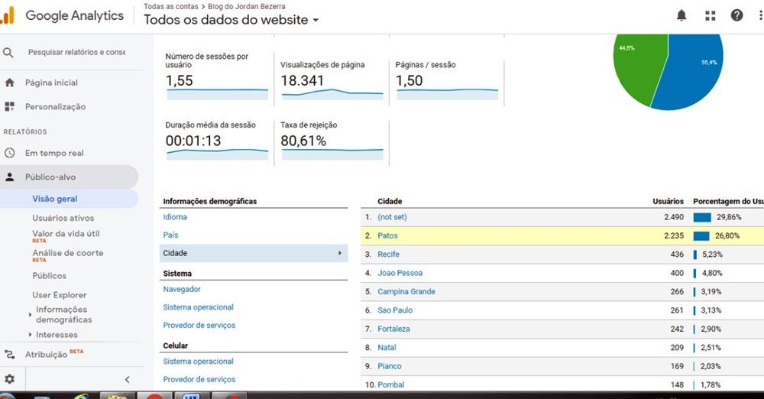The image size is (764, 399).
Task: Open the Todos os dados do website dropdown
Action: point(231,20)
